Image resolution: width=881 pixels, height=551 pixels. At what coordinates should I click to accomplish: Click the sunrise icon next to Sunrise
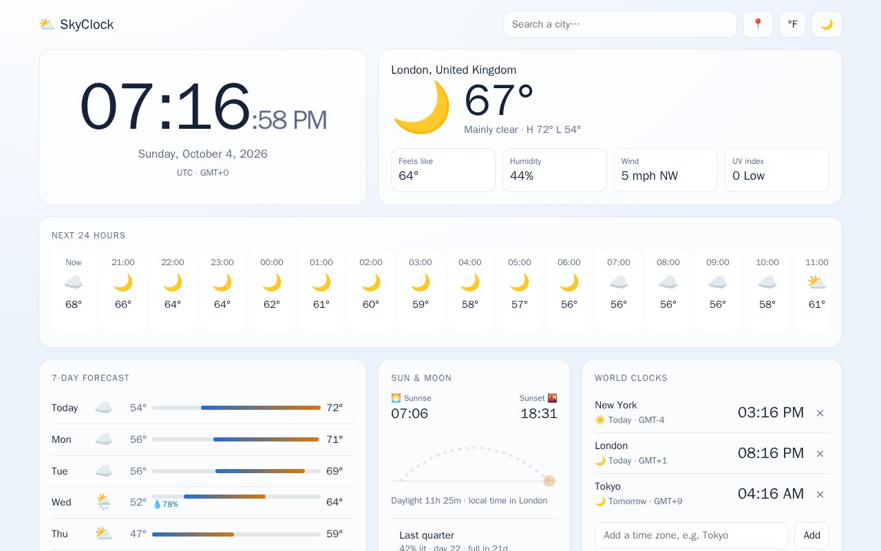click(x=396, y=398)
